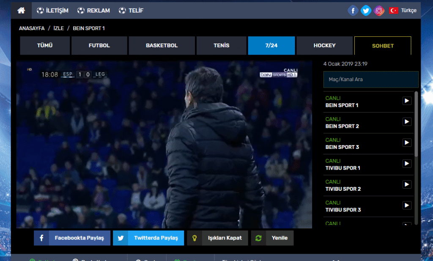Screen dimensions: 433x261
Task: Click the live video player area
Action: 164,144
